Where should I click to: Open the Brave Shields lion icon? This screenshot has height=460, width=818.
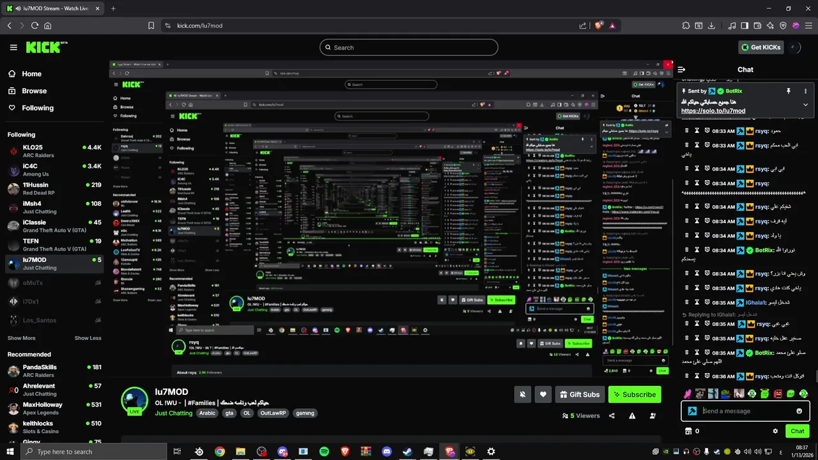599,26
